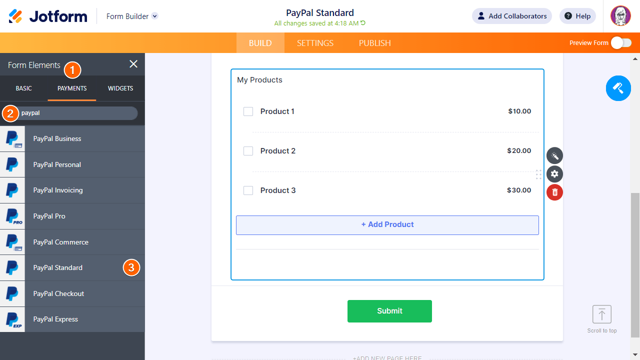Click the Scroll to top icon
Image resolution: width=640 pixels, height=360 pixels.
coord(602,315)
